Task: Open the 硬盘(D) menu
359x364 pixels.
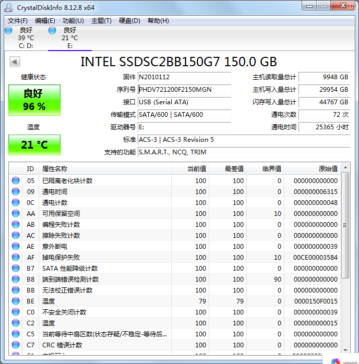Action: click(129, 21)
